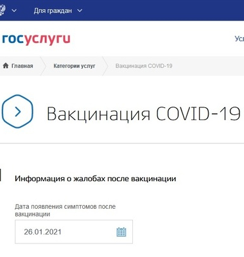Screen dimensions: 244x257
Task: Click the home icon in the breadcrumbs
Action: [x=6, y=66]
